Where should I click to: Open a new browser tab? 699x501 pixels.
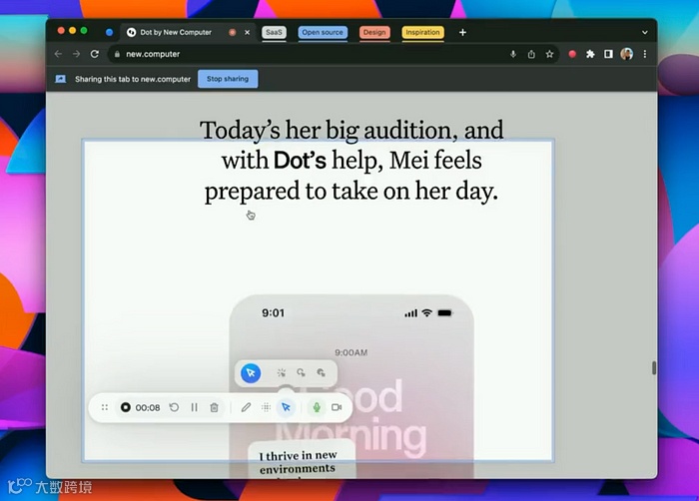tap(462, 32)
